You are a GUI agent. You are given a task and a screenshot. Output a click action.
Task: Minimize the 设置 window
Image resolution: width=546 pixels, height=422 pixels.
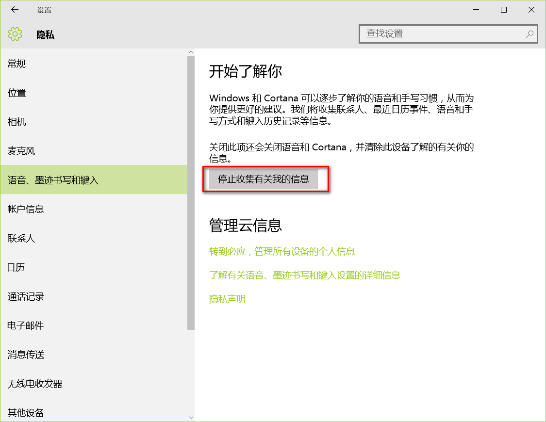(476, 10)
